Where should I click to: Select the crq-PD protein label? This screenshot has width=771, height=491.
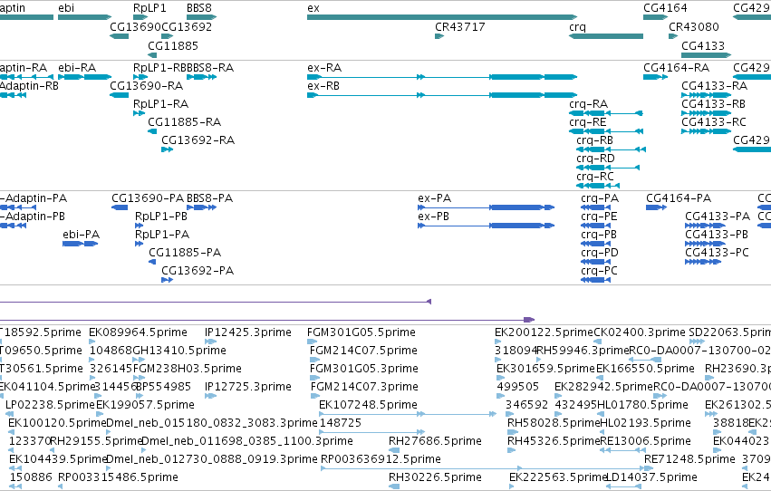pos(600,253)
